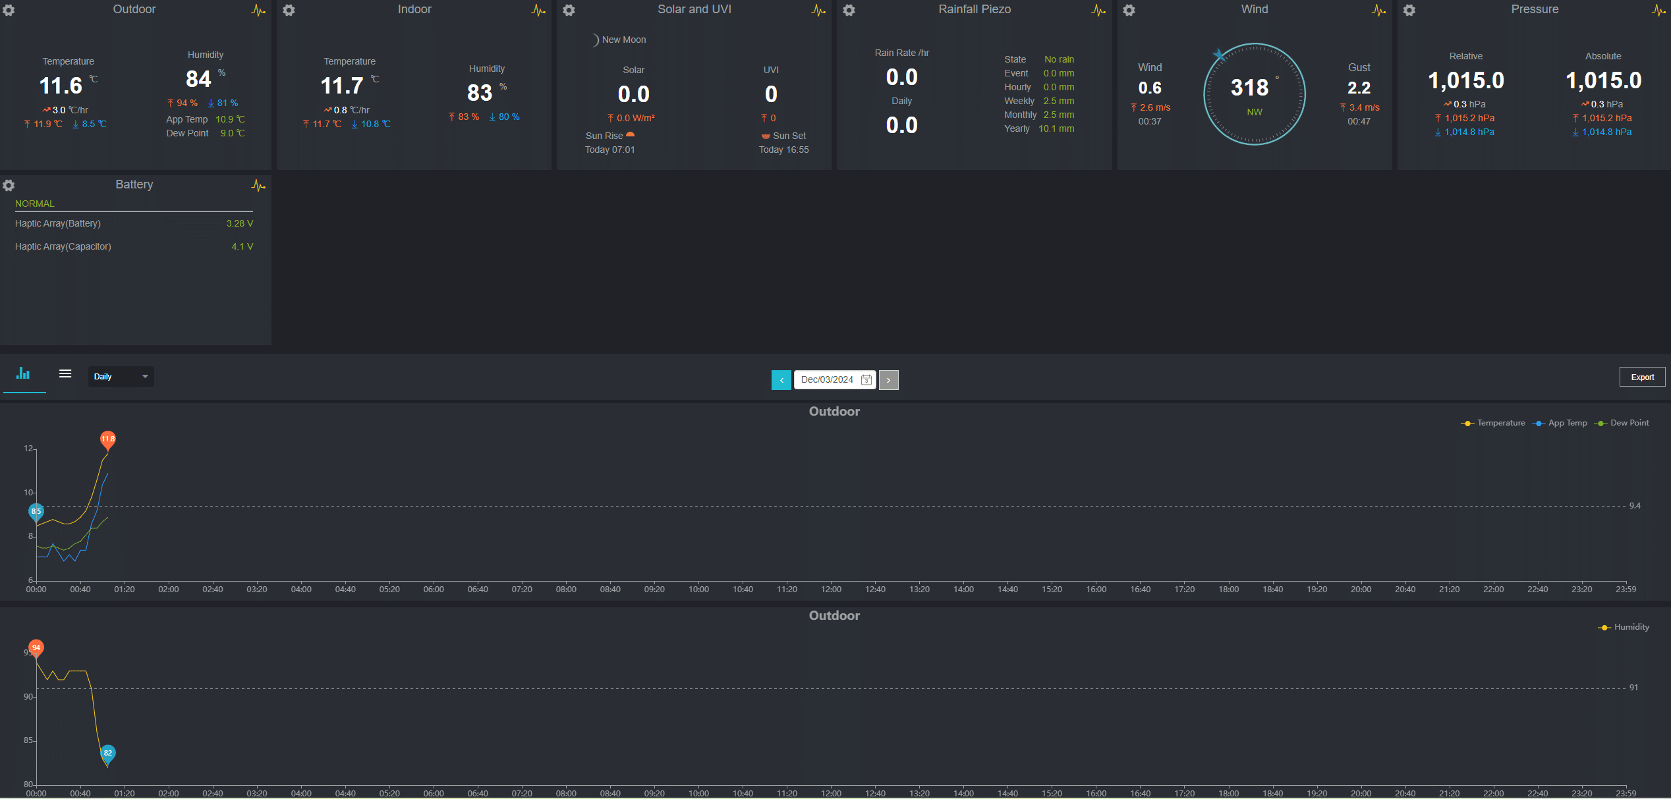Click the Sun Rise sunrise icon
This screenshot has width=1671, height=799.
(x=630, y=135)
